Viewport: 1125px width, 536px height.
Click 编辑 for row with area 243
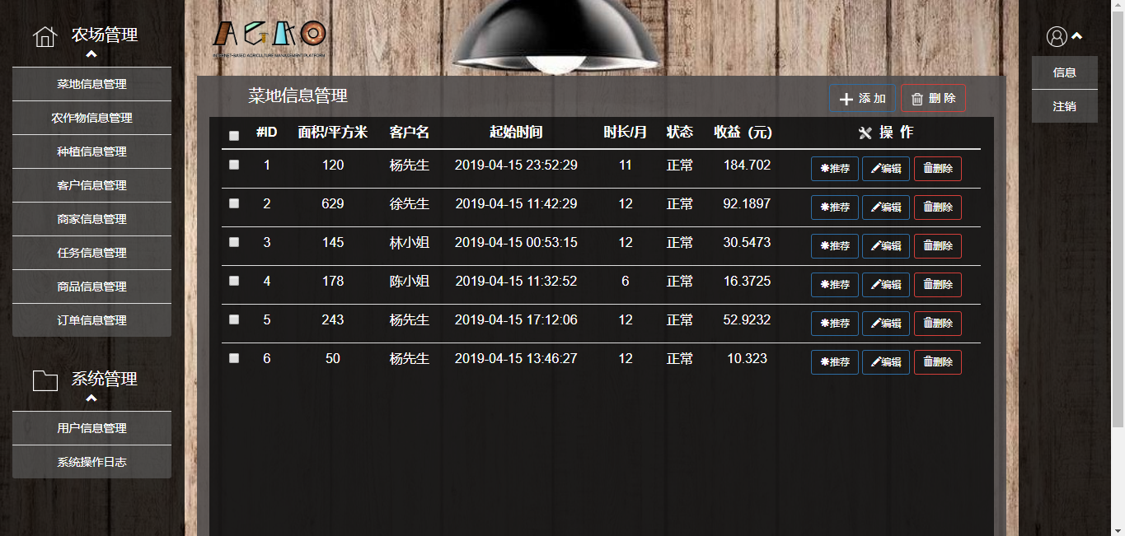click(886, 324)
